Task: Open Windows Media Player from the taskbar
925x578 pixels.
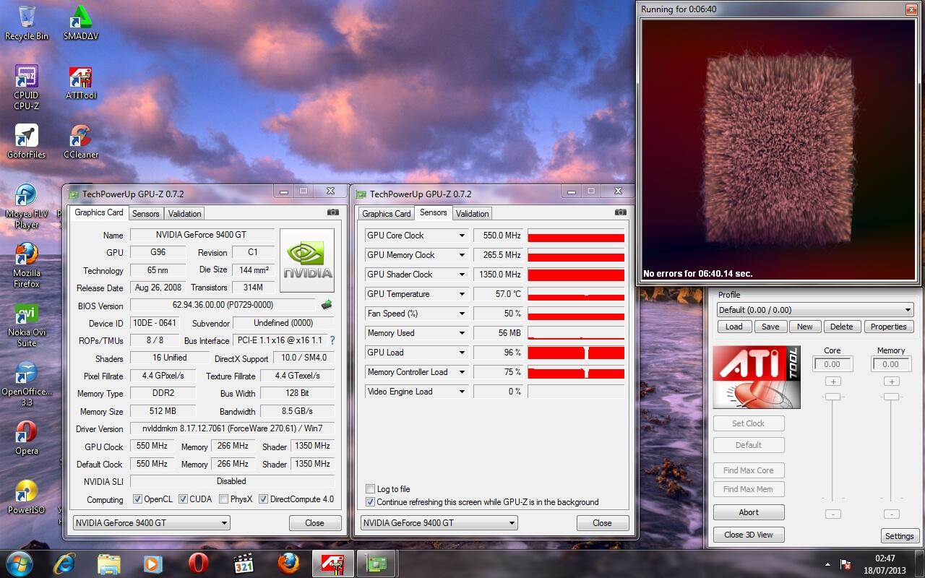Action: coord(153,563)
